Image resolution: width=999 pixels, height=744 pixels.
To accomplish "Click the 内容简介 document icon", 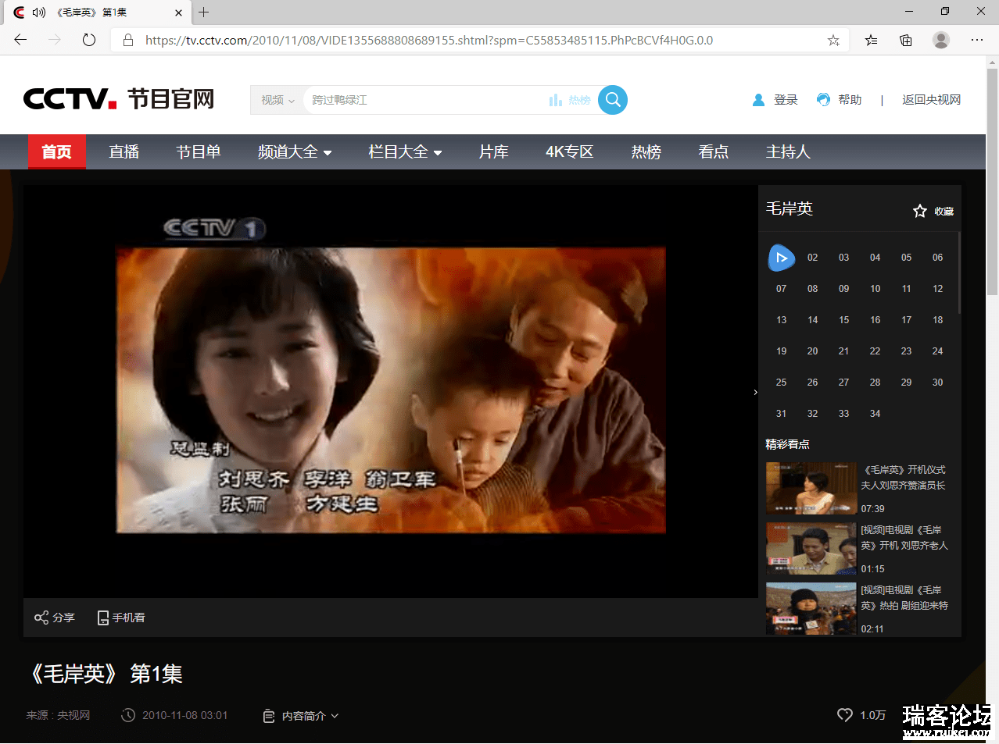I will pyautogui.click(x=269, y=716).
